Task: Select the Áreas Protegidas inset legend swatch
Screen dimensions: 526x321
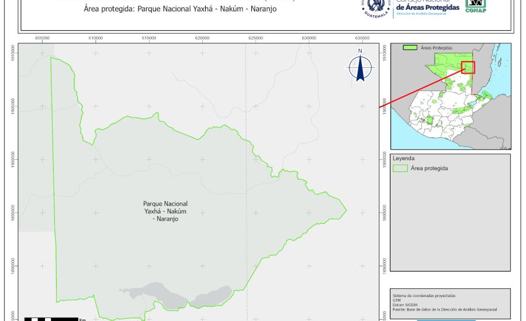Action: (x=411, y=47)
